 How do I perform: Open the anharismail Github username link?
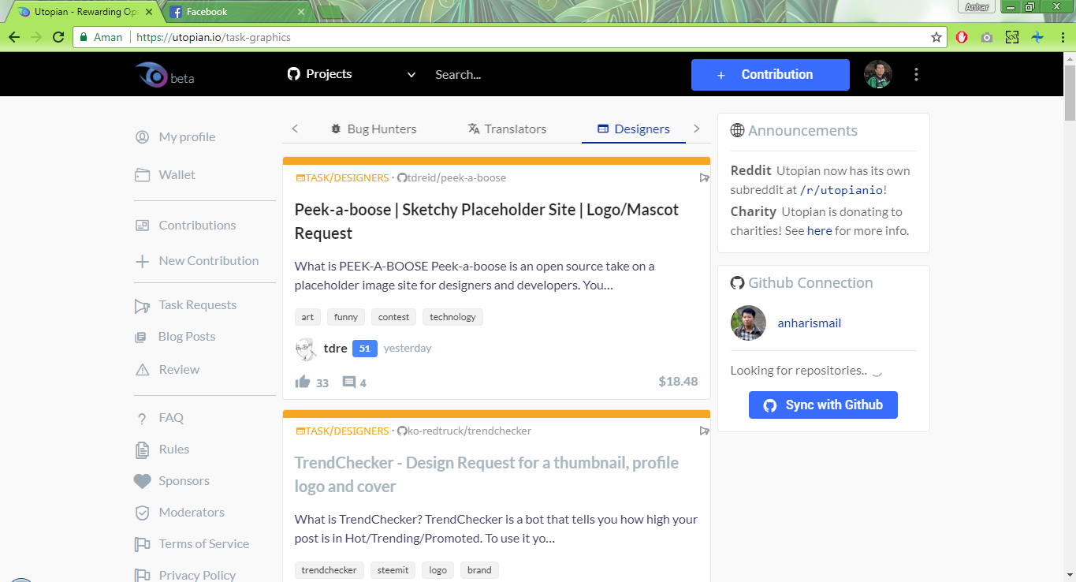pos(810,323)
